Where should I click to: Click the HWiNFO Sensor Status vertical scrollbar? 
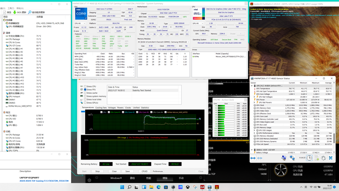coord(334,138)
